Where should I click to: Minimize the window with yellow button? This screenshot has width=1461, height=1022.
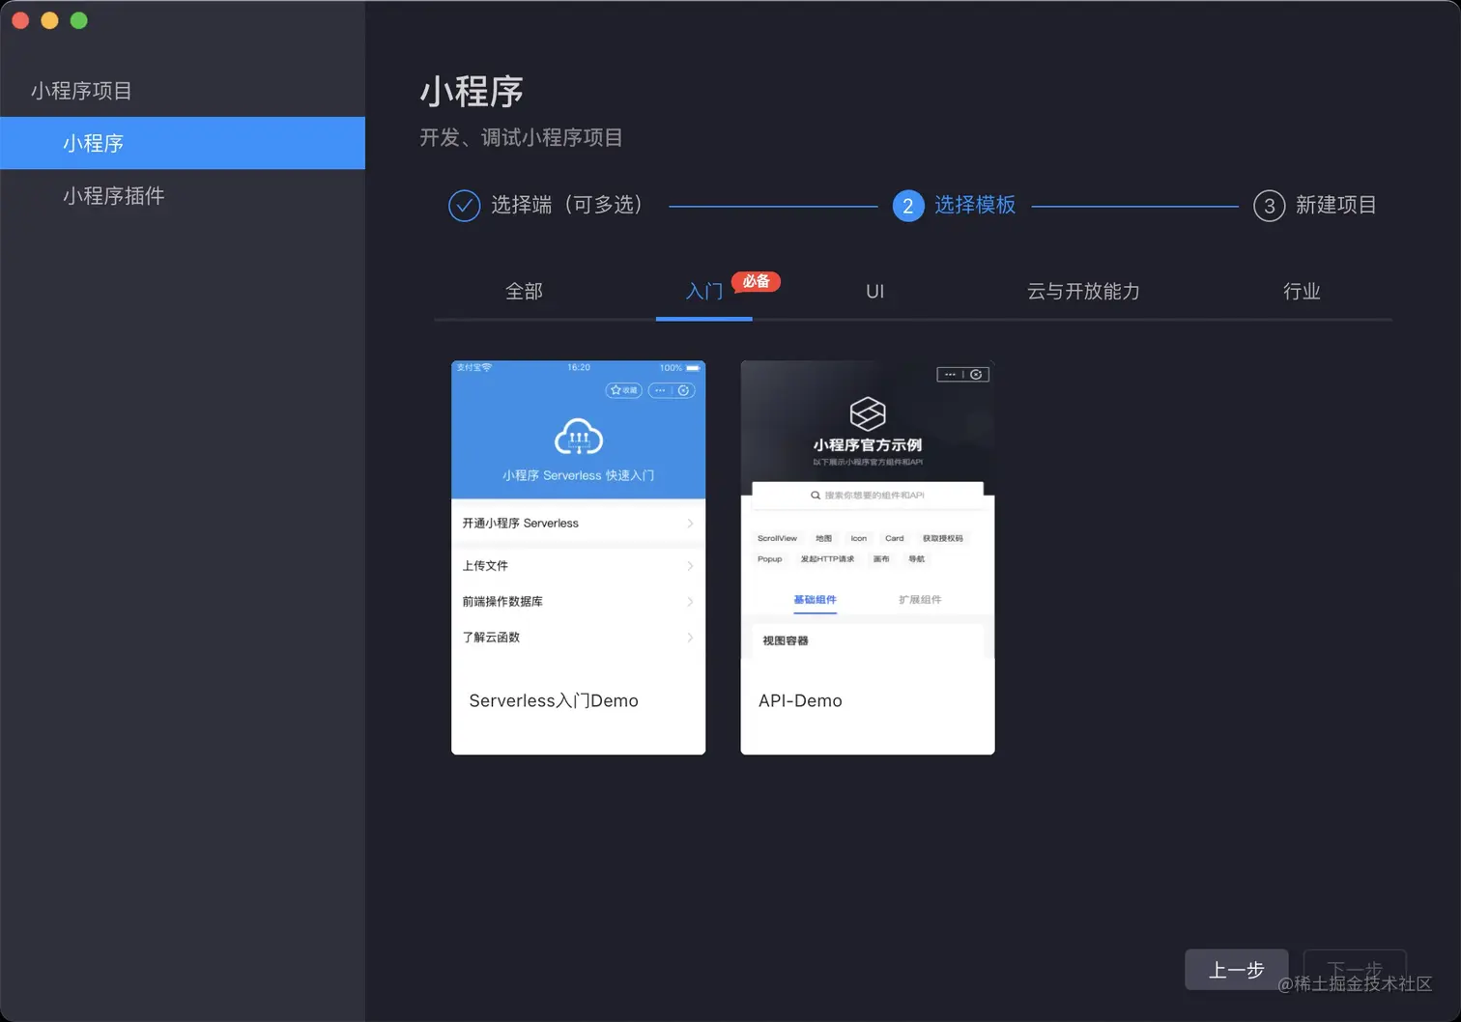49,20
